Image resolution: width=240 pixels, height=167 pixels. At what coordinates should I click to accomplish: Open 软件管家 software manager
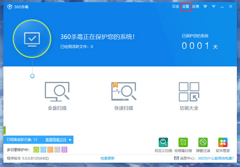pos(223,145)
